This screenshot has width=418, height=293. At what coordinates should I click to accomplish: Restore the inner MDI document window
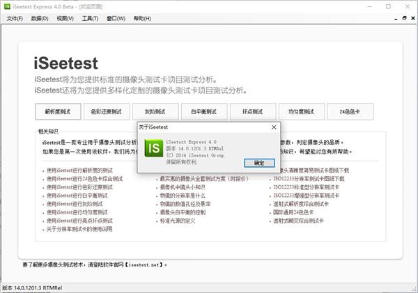click(x=404, y=18)
